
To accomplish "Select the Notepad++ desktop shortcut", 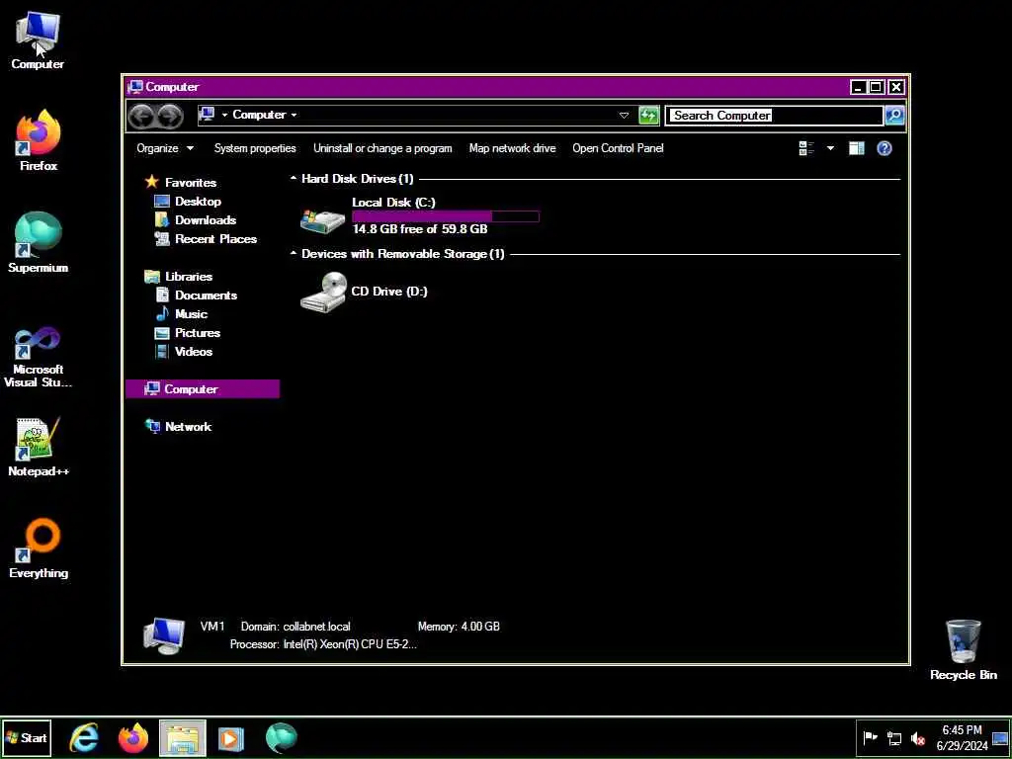I will click(39, 447).
